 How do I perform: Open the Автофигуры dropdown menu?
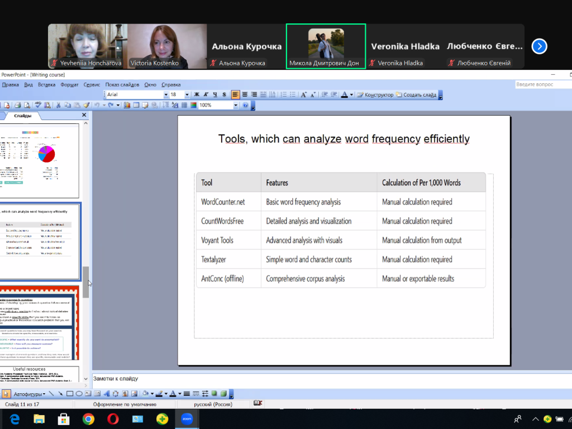[x=29, y=394]
